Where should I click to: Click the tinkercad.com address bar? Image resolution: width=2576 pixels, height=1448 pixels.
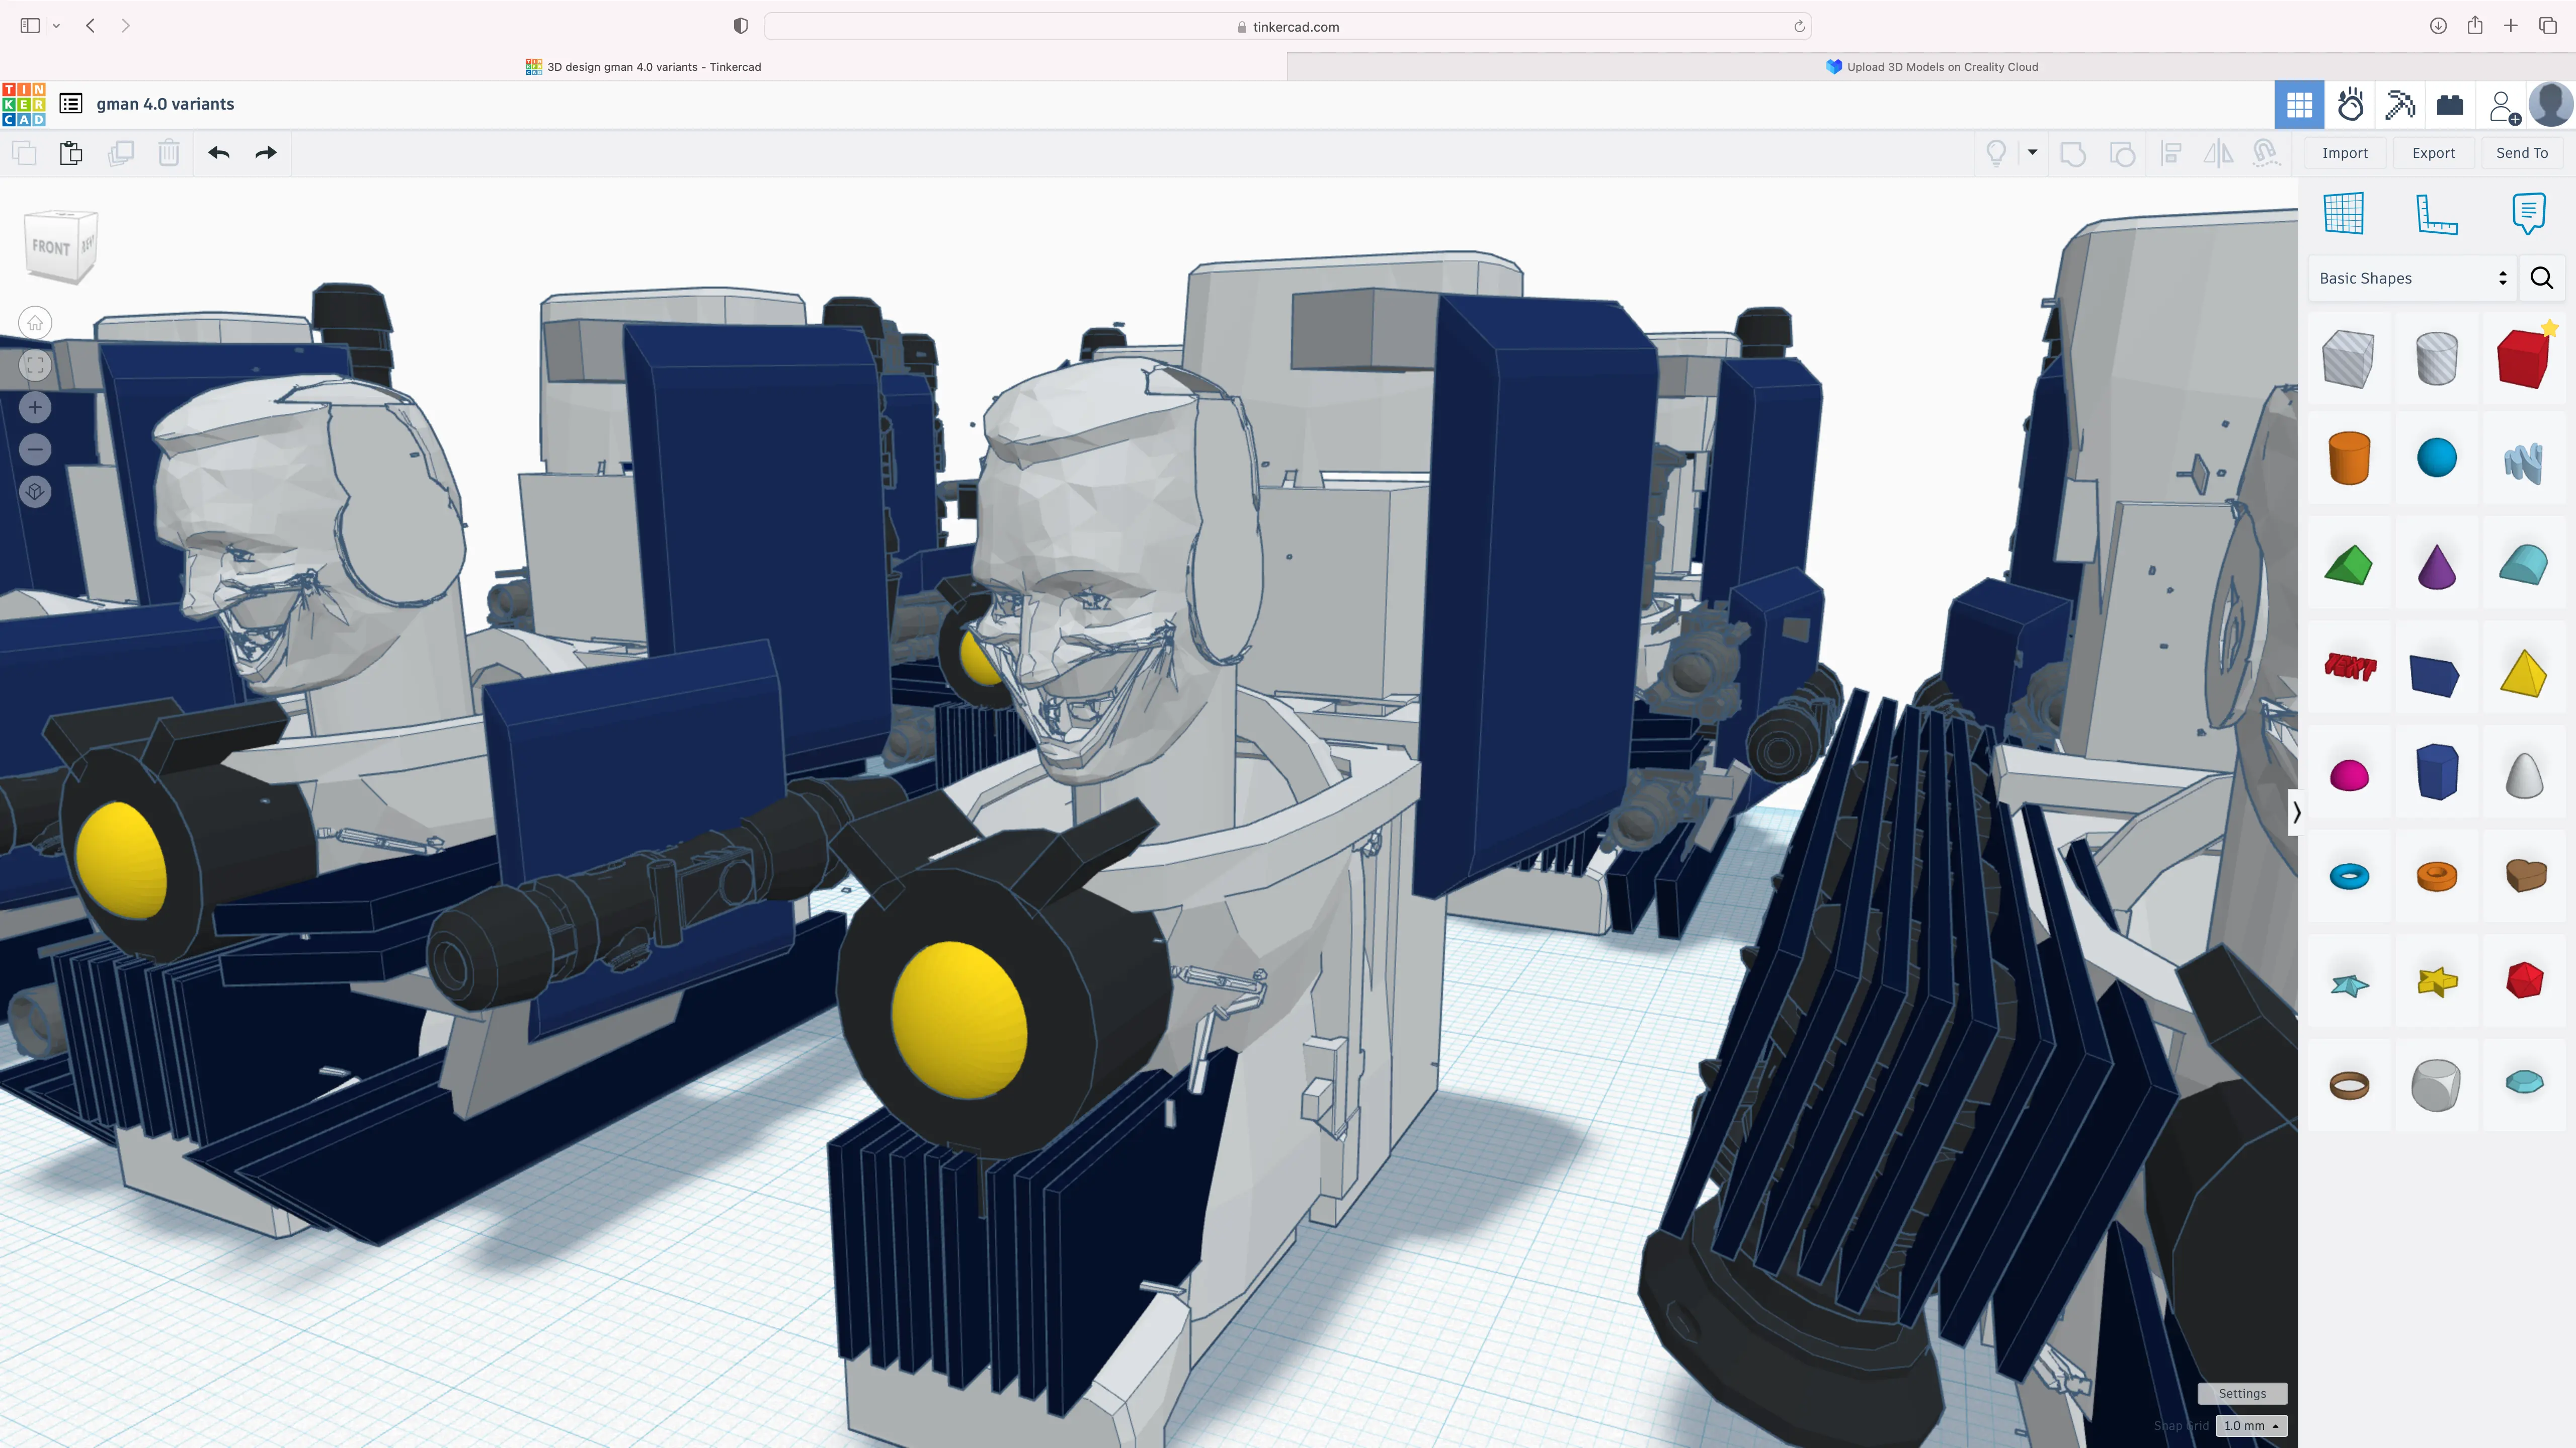[1287, 27]
